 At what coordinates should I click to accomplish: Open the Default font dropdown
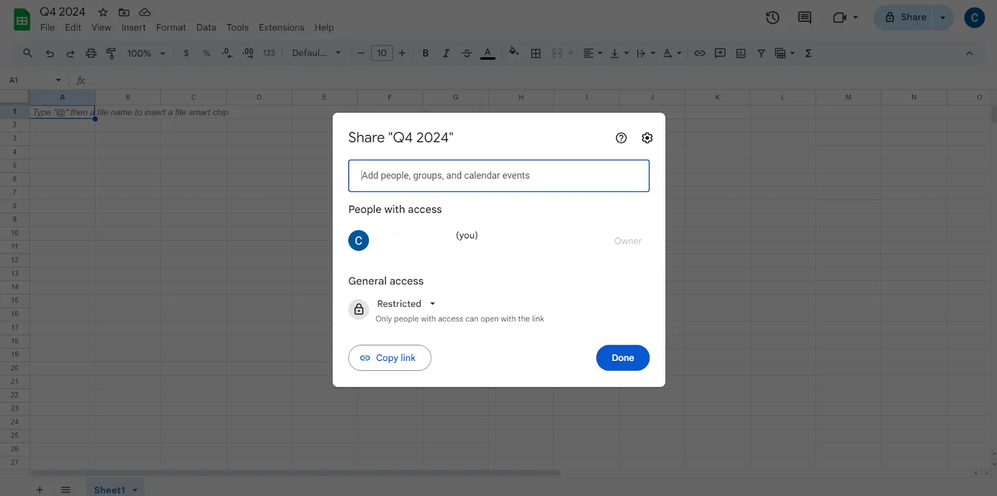317,53
